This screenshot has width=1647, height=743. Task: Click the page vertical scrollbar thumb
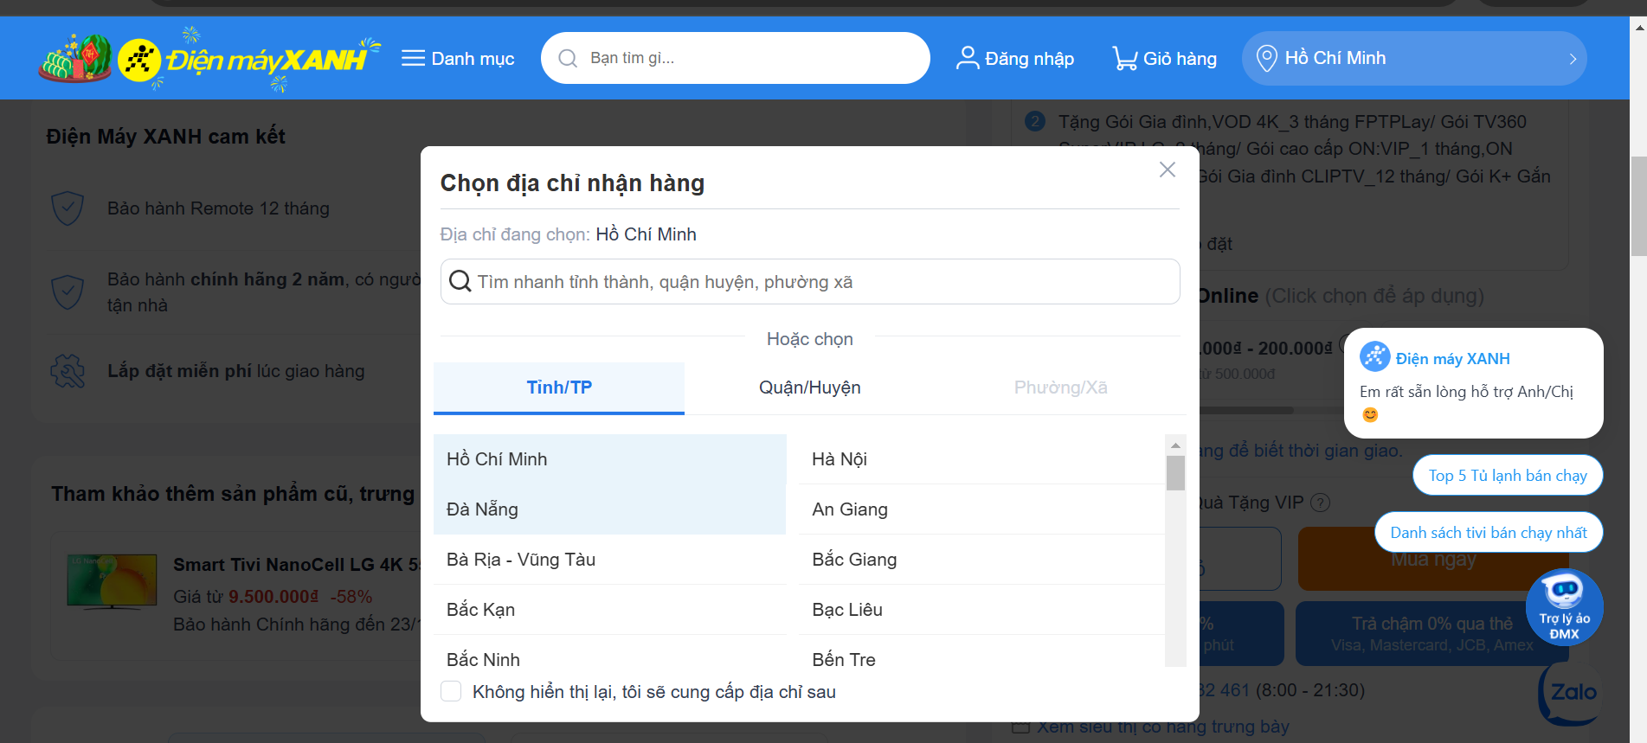[x=1638, y=207]
